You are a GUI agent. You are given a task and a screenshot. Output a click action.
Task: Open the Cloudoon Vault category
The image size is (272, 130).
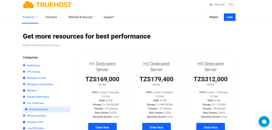coord(35,122)
